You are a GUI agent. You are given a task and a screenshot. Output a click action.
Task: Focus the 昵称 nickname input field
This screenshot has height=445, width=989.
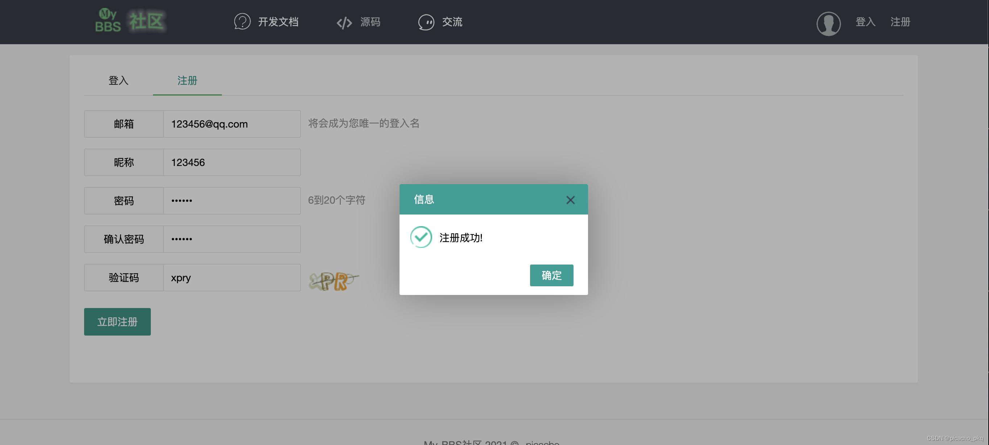pos(232,162)
